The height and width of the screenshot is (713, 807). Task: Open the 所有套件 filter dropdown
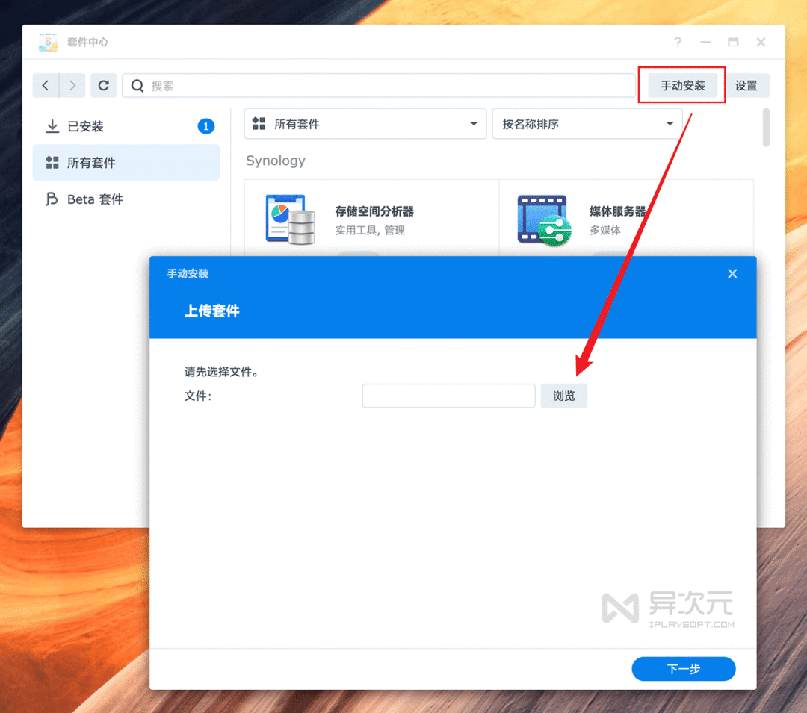pyautogui.click(x=365, y=123)
